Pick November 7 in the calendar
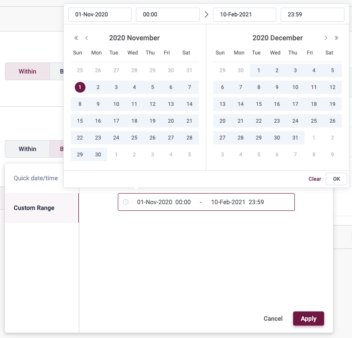The image size is (352, 338). pos(190,87)
